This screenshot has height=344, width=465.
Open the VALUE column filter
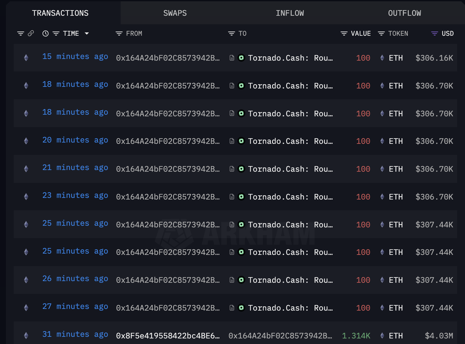[x=344, y=33]
